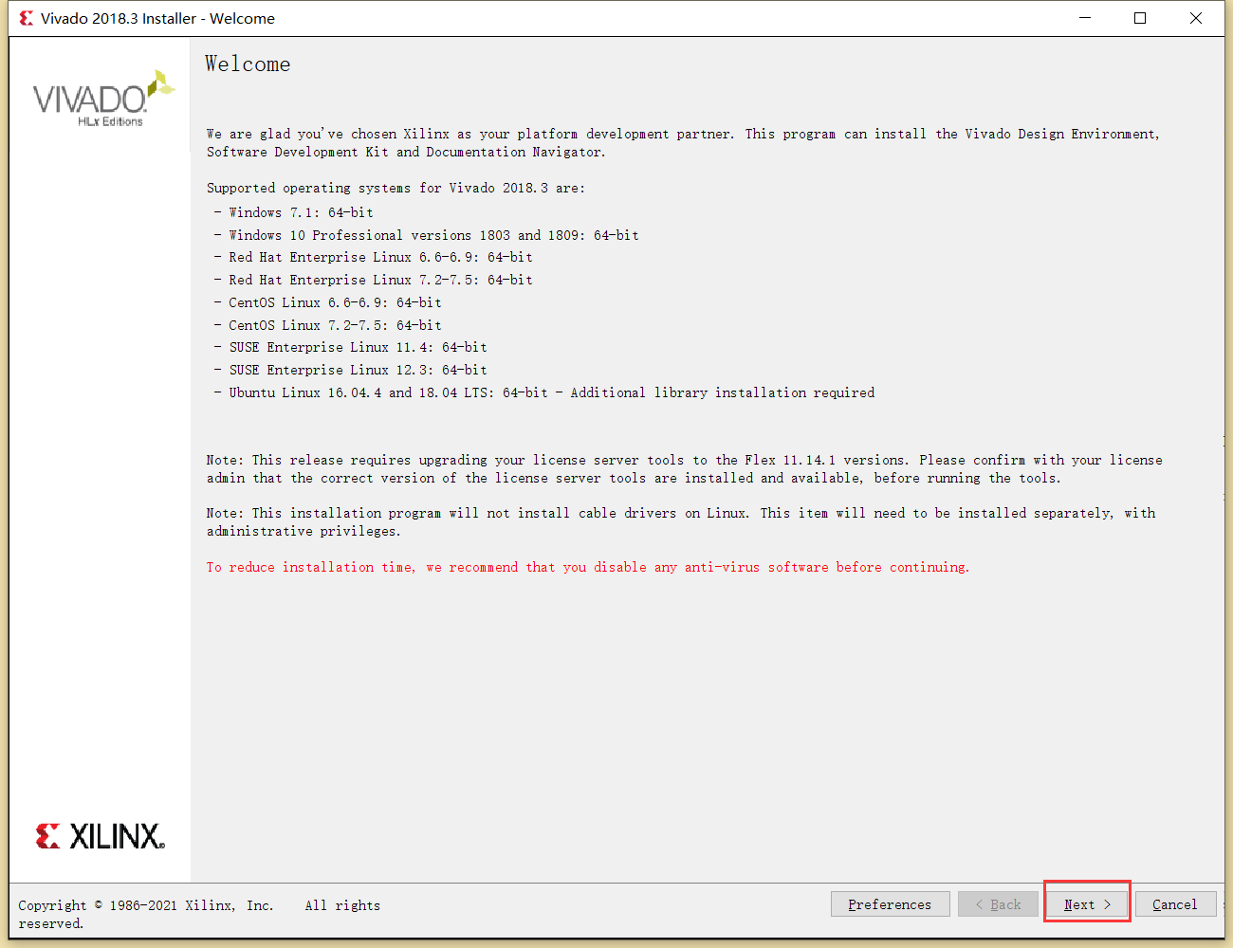Select the CentOS Linux 7.2-7.5 line
1233x948 pixels.
(x=328, y=325)
